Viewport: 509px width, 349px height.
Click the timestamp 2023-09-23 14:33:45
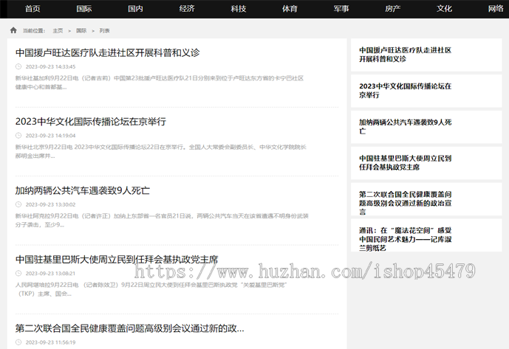click(51, 67)
